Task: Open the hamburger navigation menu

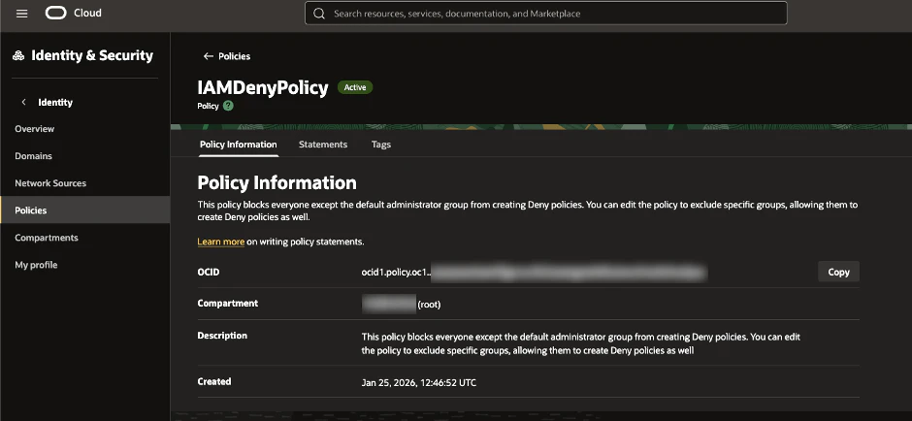Action: tap(21, 14)
